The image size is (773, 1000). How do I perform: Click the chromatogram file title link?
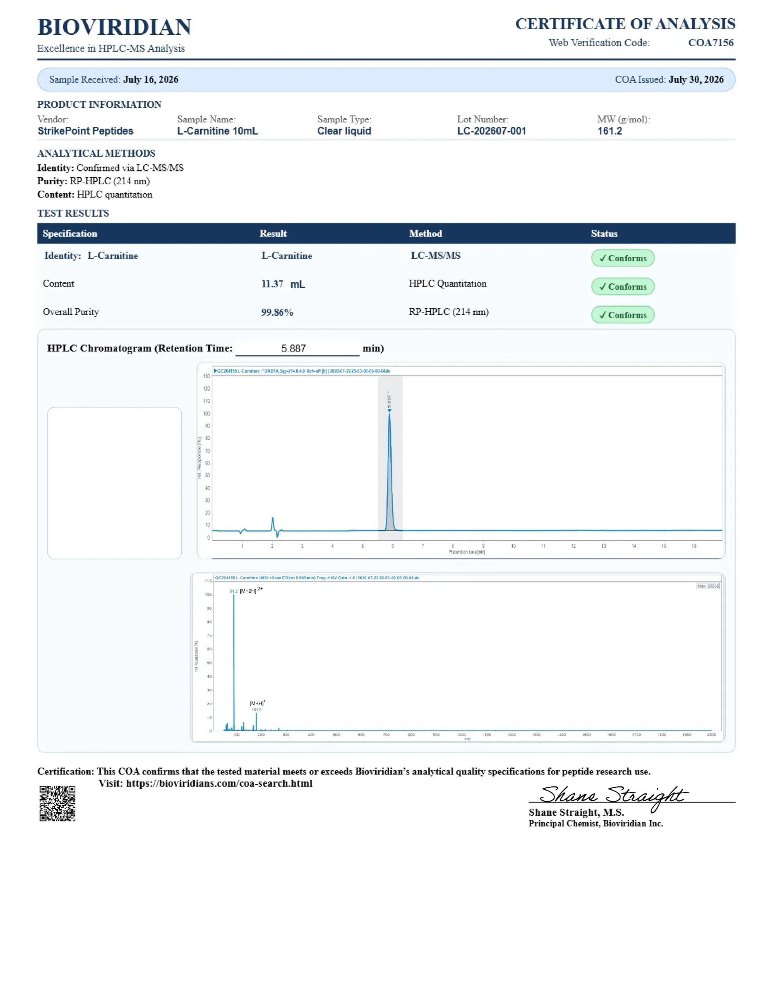pos(302,371)
